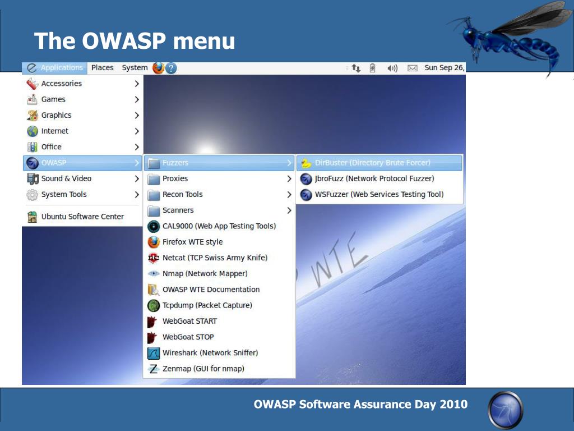574x431 pixels.
Task: Click the Graphics category icon
Action: coord(32,115)
